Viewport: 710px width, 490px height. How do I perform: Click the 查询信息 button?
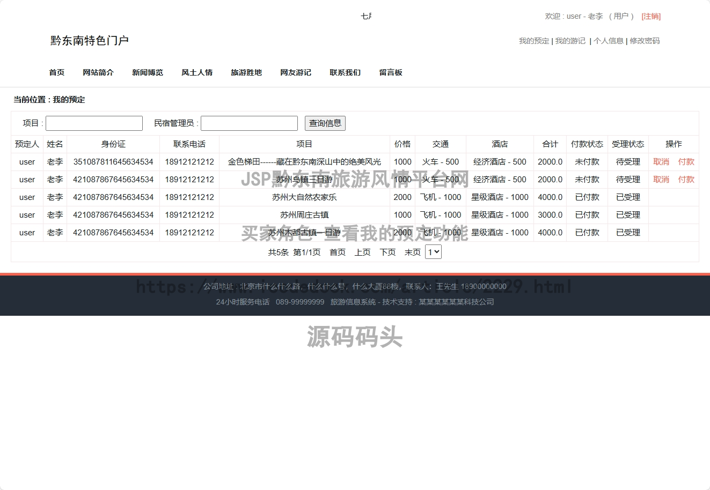click(x=325, y=123)
